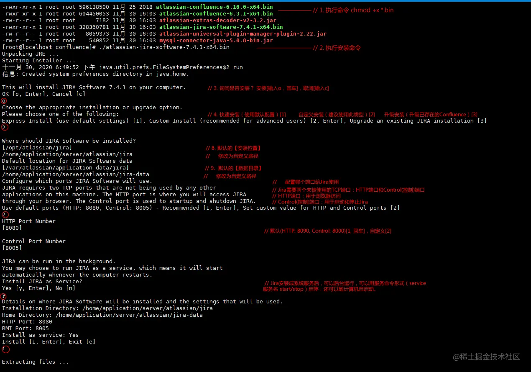The height and width of the screenshot is (372, 531).
Task: Click the 'Install [i, Enter], Exit [e]' prompt
Action: tap(49, 342)
